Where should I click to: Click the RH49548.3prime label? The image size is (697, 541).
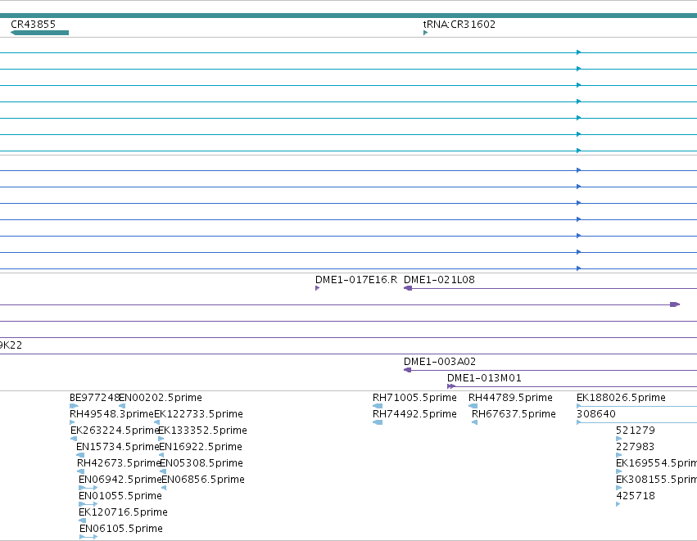click(111, 413)
